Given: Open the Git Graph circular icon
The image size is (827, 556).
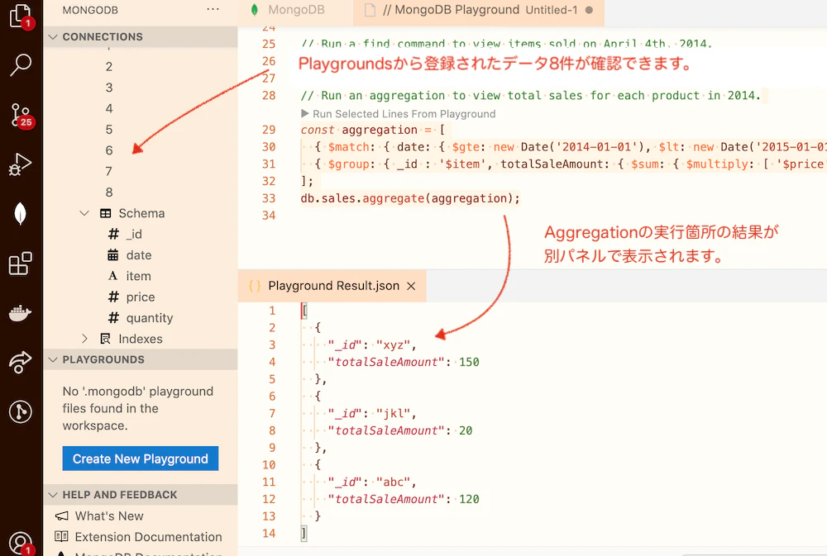Looking at the screenshot, I should pyautogui.click(x=20, y=411).
